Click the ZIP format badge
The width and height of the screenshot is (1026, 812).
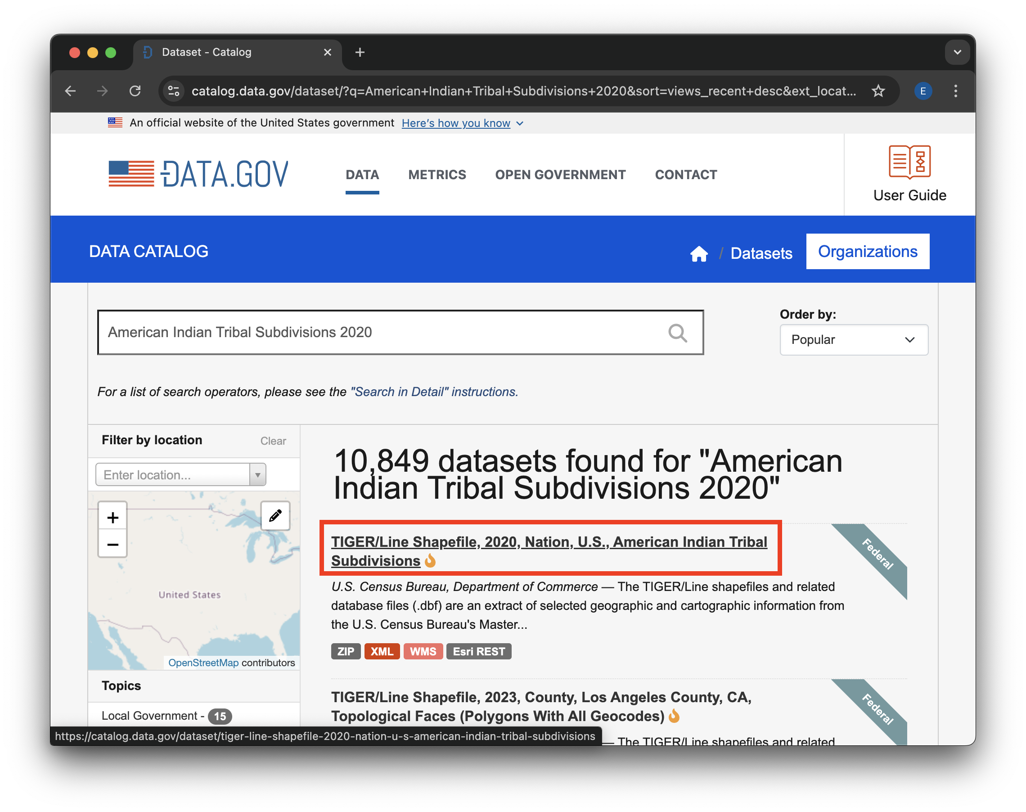click(x=346, y=651)
